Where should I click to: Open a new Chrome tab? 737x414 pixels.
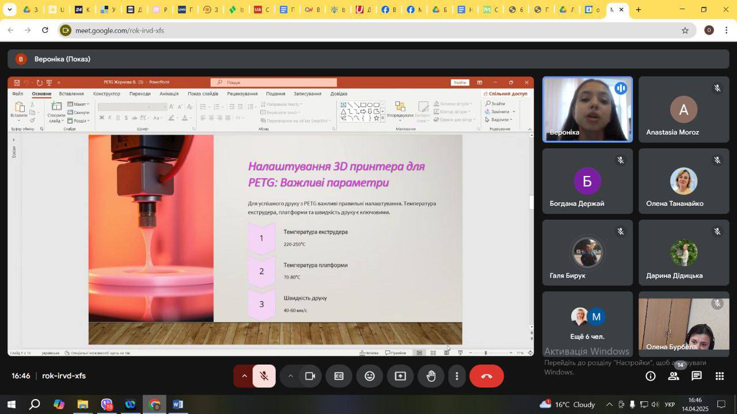click(x=638, y=10)
